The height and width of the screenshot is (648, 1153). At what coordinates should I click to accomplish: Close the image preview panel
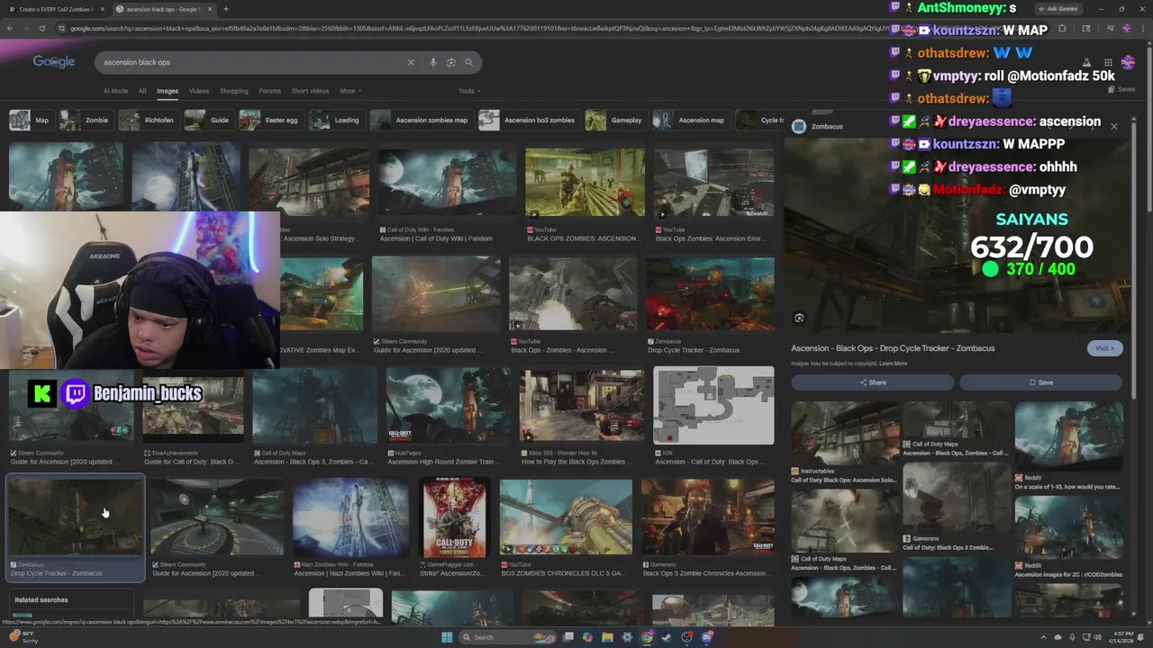[x=1113, y=127]
